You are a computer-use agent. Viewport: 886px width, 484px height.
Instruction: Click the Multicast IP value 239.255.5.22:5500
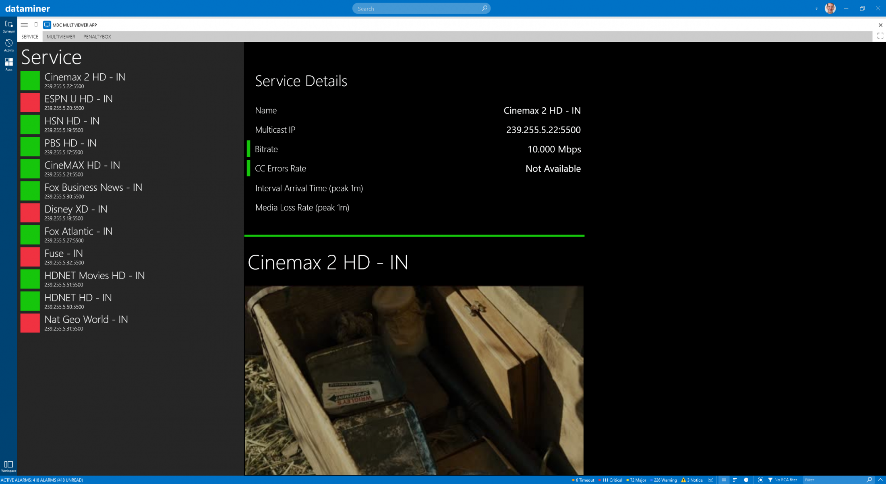543,130
